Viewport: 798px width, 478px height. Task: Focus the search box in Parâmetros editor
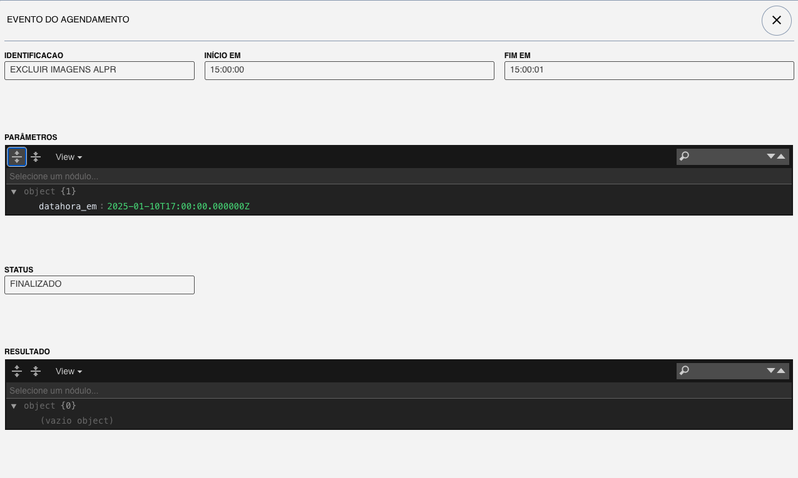726,157
